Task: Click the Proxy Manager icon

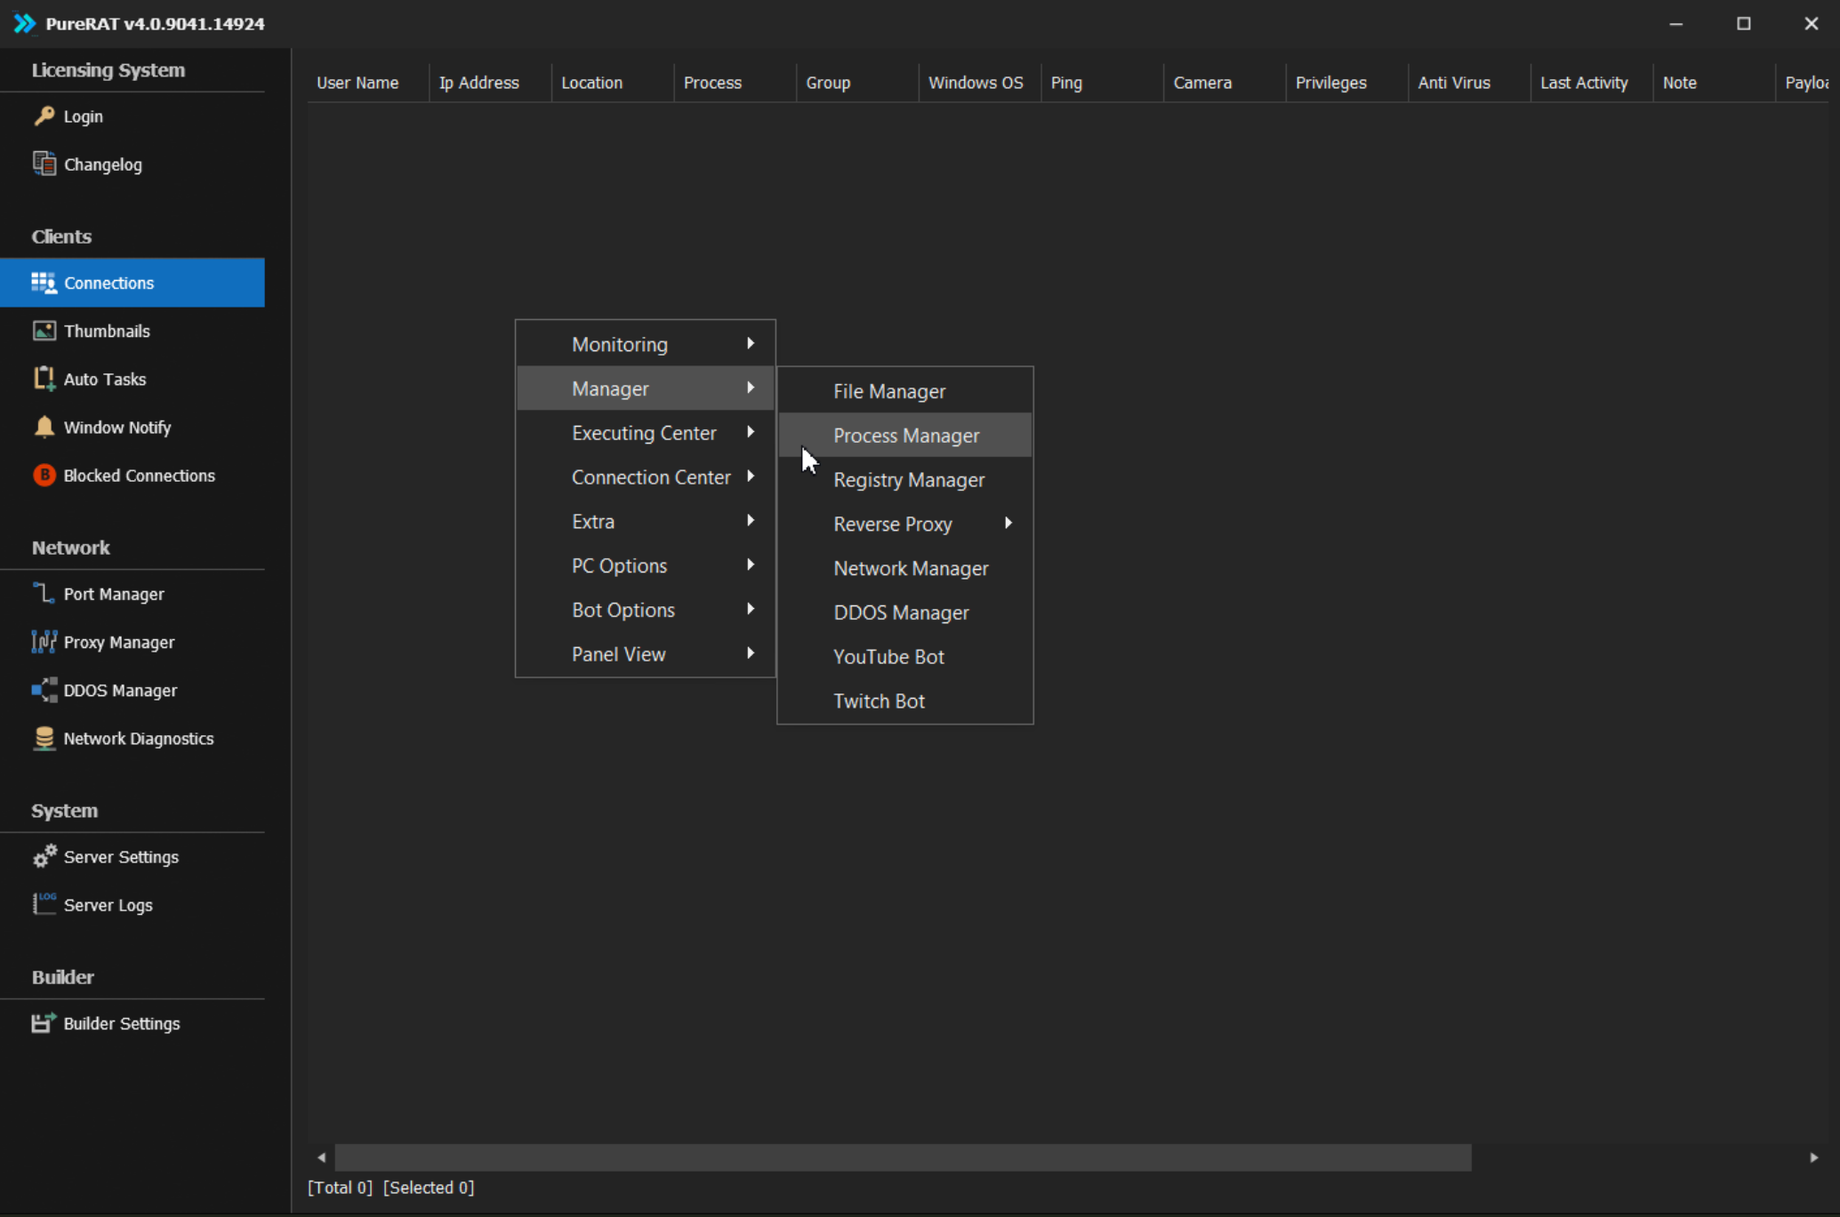Action: [x=44, y=641]
